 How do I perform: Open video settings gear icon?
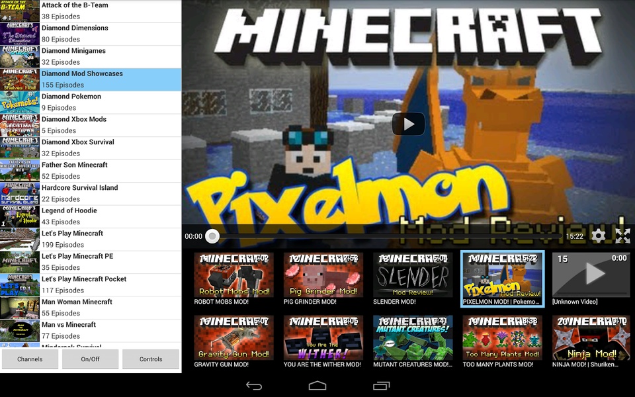tap(598, 236)
